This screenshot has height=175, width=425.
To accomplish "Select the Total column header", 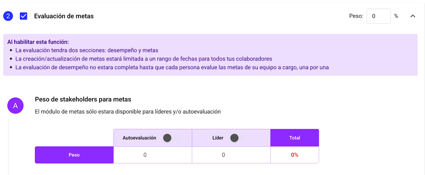I will point(295,138).
